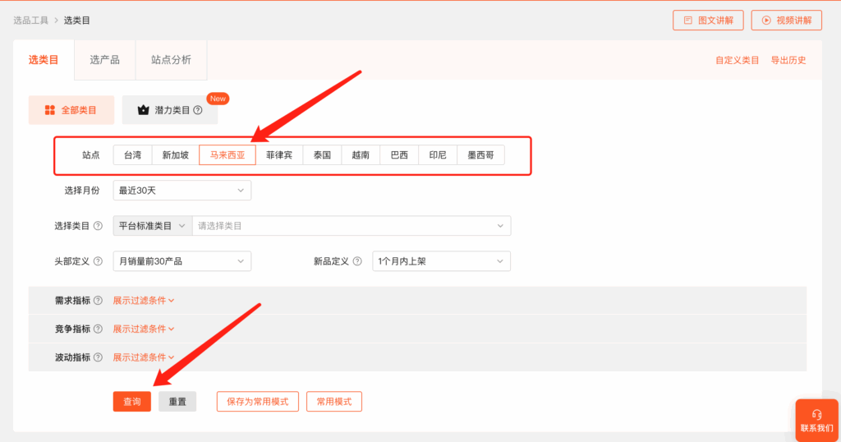Click the help icon next to 选择类目
This screenshot has width=841, height=442.
tap(99, 226)
